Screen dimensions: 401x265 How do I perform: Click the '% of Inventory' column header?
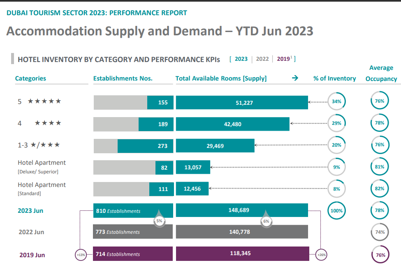334,78
